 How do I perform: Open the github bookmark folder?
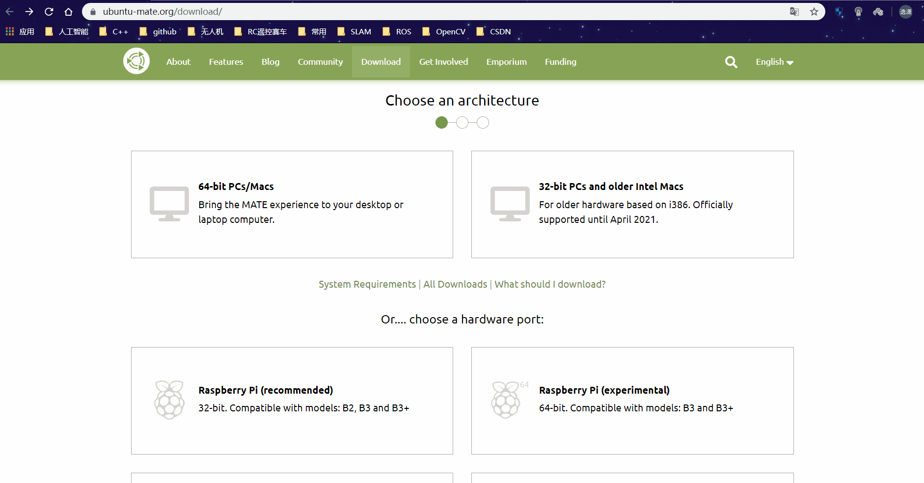click(x=158, y=31)
